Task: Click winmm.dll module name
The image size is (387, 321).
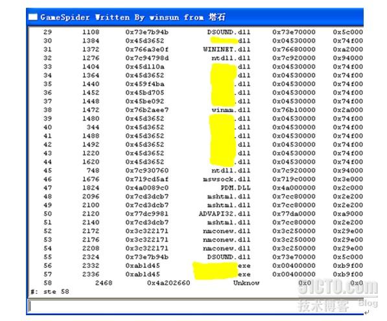Action: click(231, 110)
